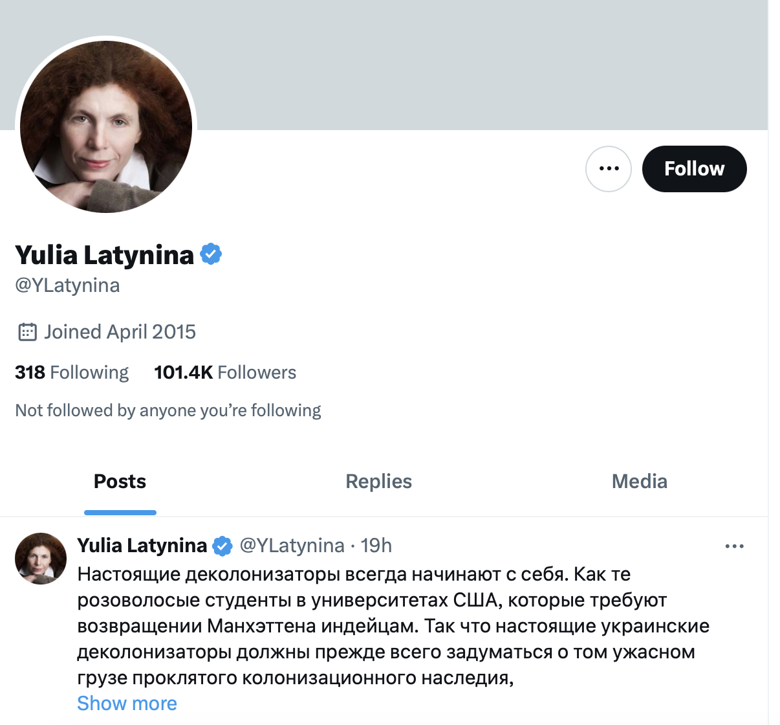
Task: Open the large profile picture
Action: click(x=106, y=127)
